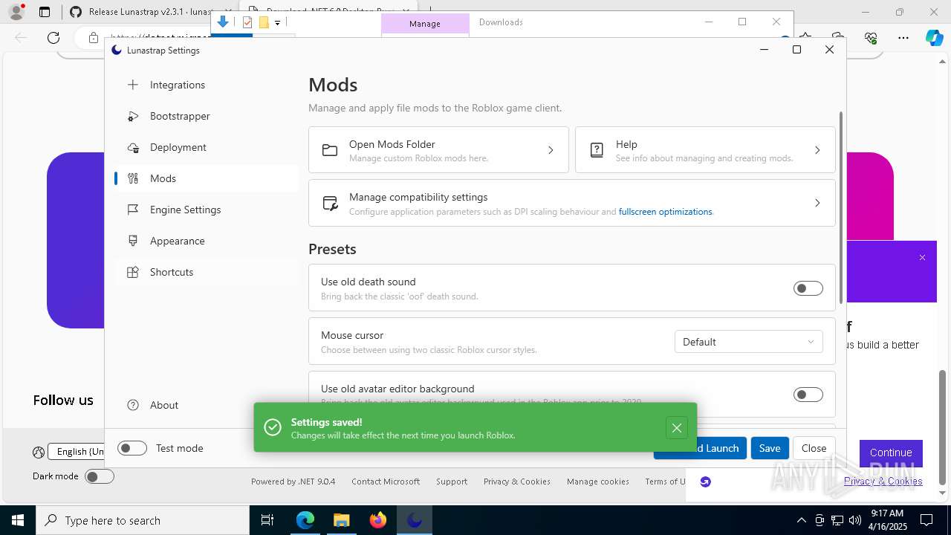Image resolution: width=951 pixels, height=535 pixels.
Task: Open the Manage tab in File Explorer
Action: [x=425, y=24]
